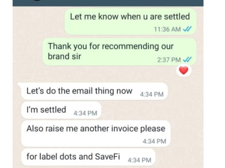
Task: Tap blue read ticks on 2:37 PM message
Action: point(187,59)
